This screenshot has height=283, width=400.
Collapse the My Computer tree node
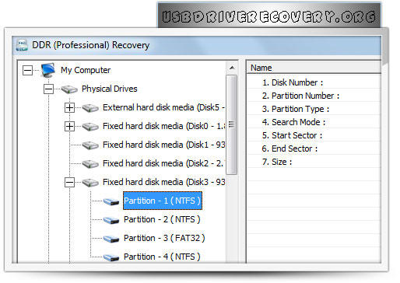pos(27,70)
